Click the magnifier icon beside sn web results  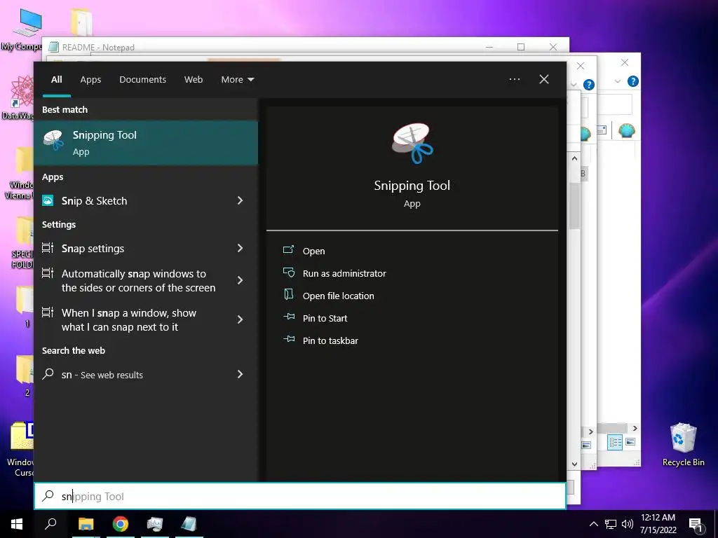point(48,374)
